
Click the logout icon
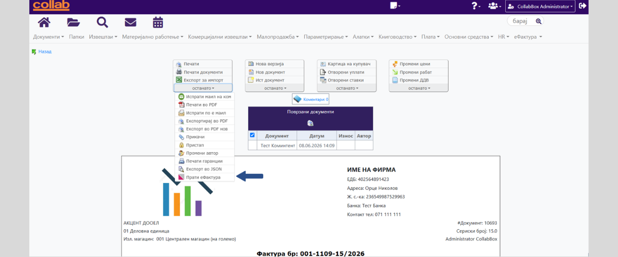click(582, 6)
